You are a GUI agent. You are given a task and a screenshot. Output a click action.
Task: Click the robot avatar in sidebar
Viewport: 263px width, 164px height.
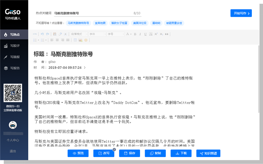[x=13, y=125]
